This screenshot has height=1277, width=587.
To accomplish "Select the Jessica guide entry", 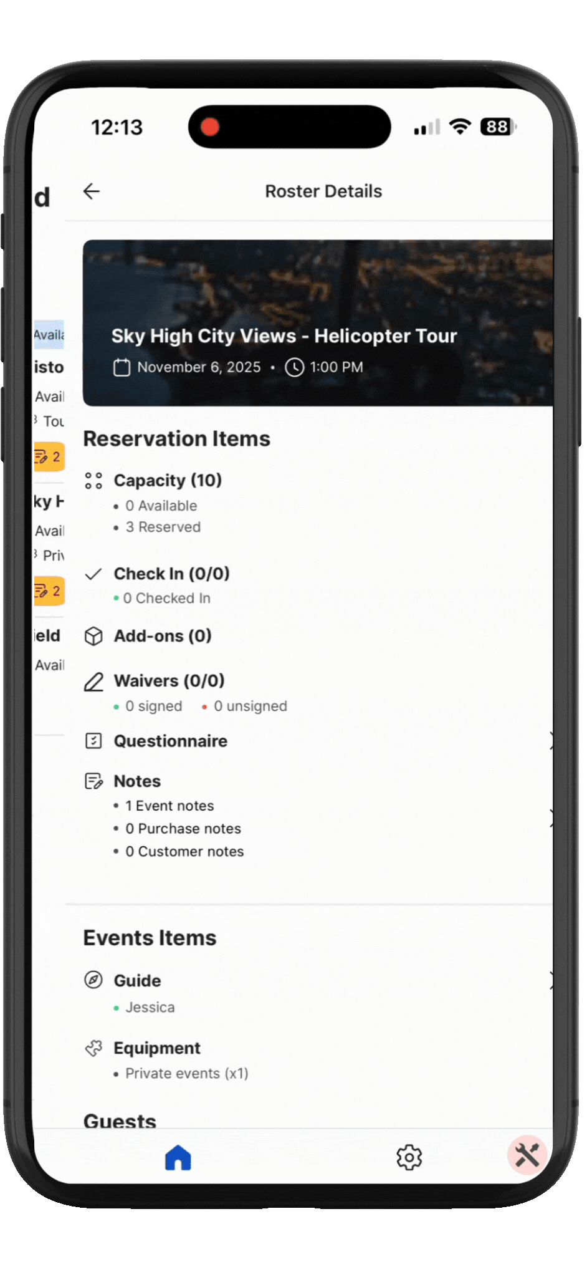I will pos(150,1007).
